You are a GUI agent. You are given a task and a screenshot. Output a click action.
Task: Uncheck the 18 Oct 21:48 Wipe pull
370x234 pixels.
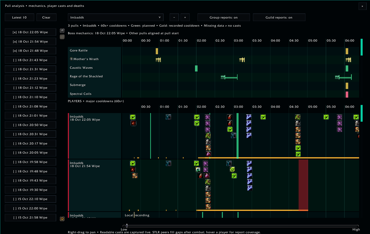point(30,51)
